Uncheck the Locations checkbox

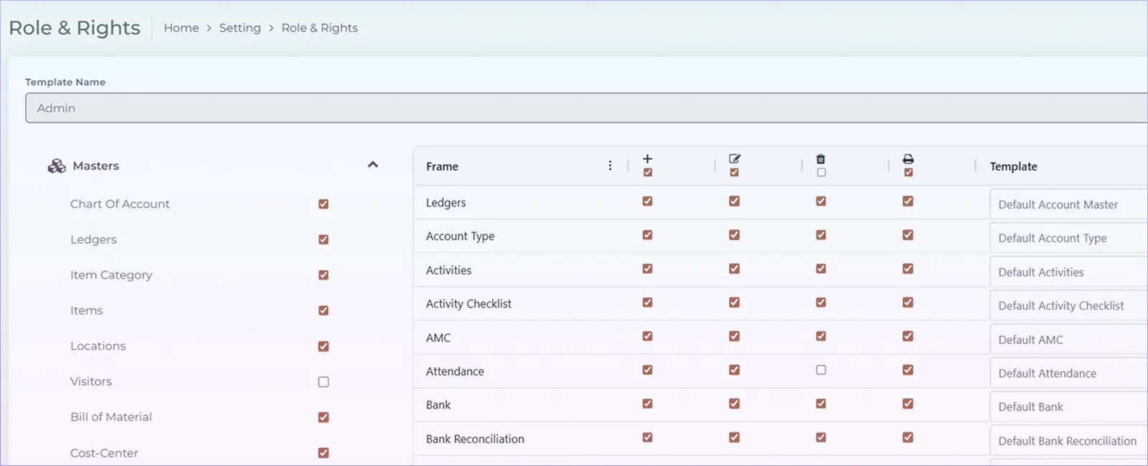coord(324,346)
